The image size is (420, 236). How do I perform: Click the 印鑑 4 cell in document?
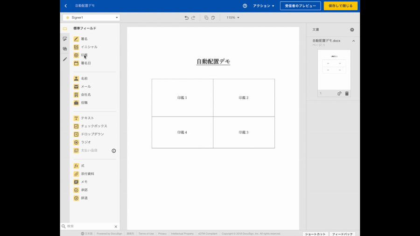(182, 132)
